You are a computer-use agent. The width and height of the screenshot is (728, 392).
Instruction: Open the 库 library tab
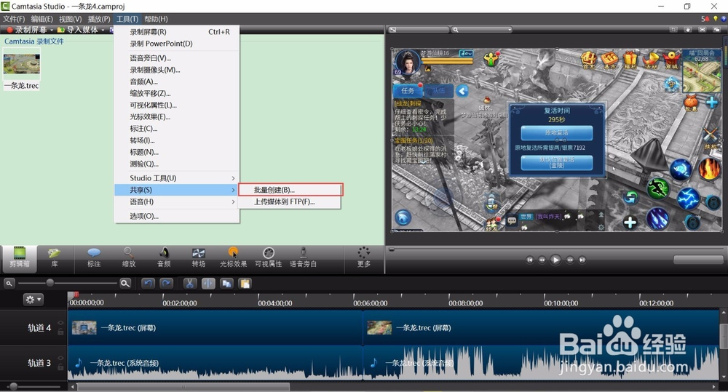55,257
